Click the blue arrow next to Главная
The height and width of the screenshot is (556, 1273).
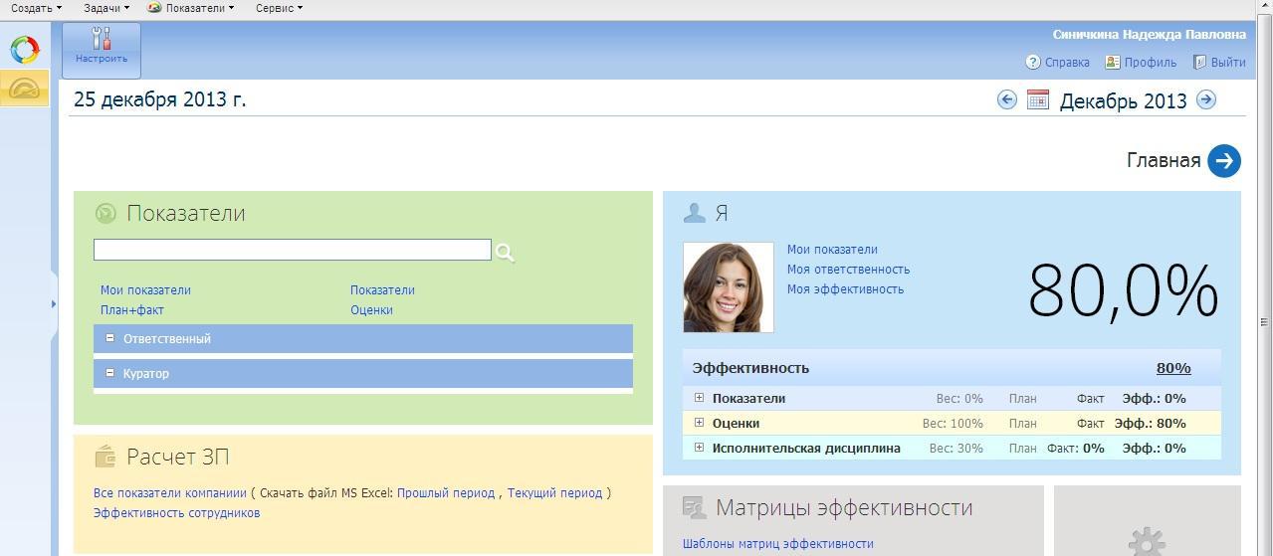1224,160
